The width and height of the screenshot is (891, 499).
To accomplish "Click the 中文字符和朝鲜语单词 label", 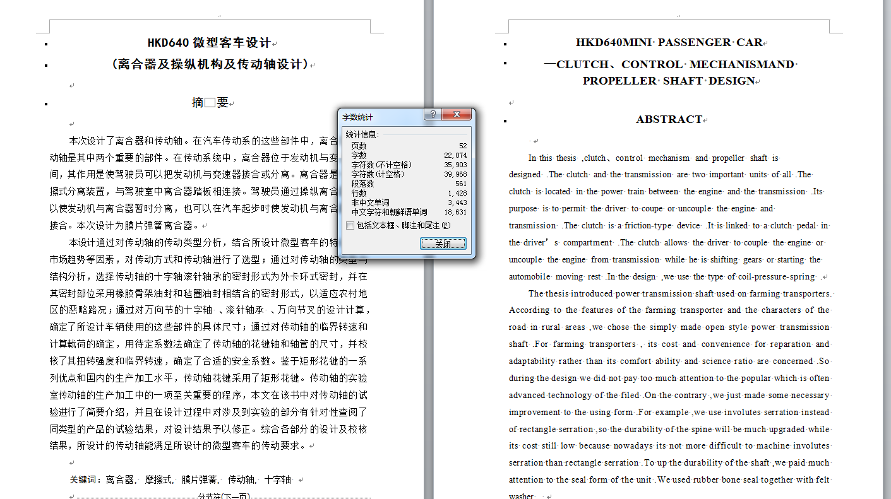I will pos(389,212).
